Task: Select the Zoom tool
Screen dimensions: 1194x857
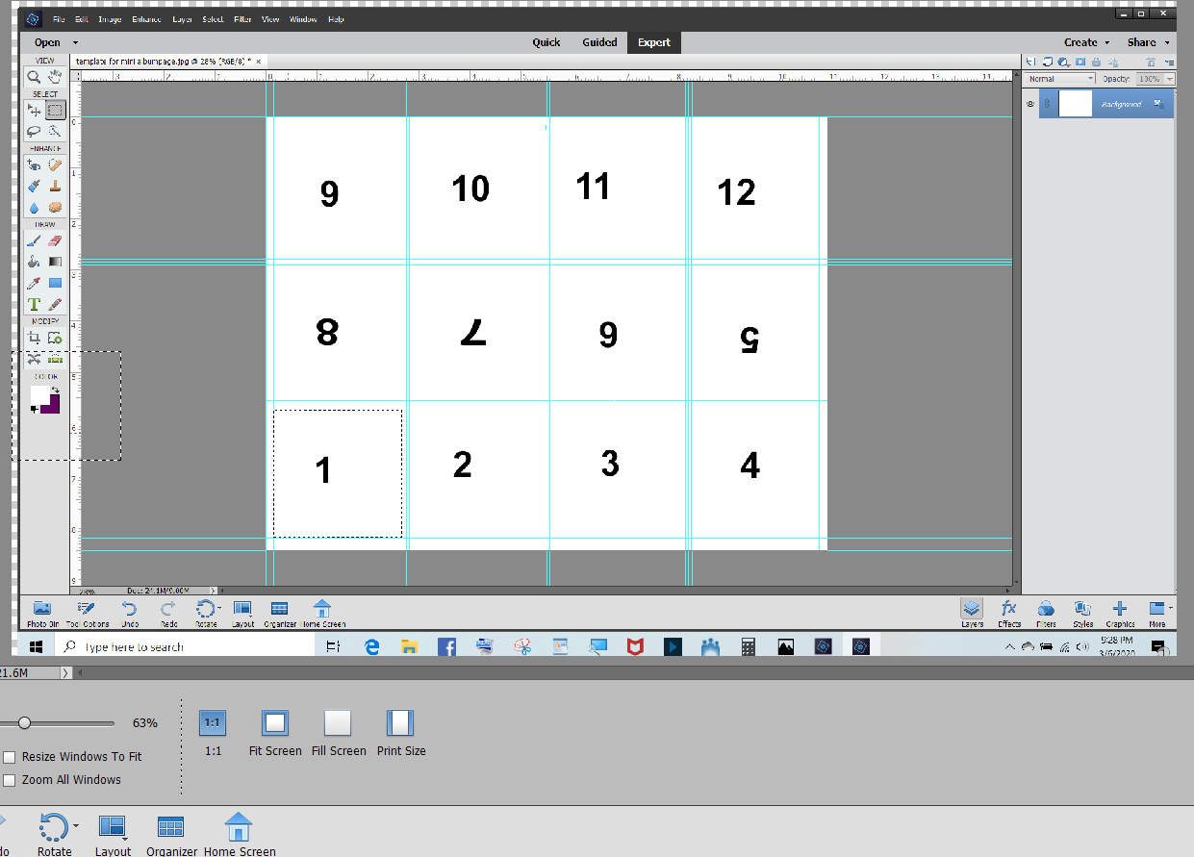Action: click(34, 77)
